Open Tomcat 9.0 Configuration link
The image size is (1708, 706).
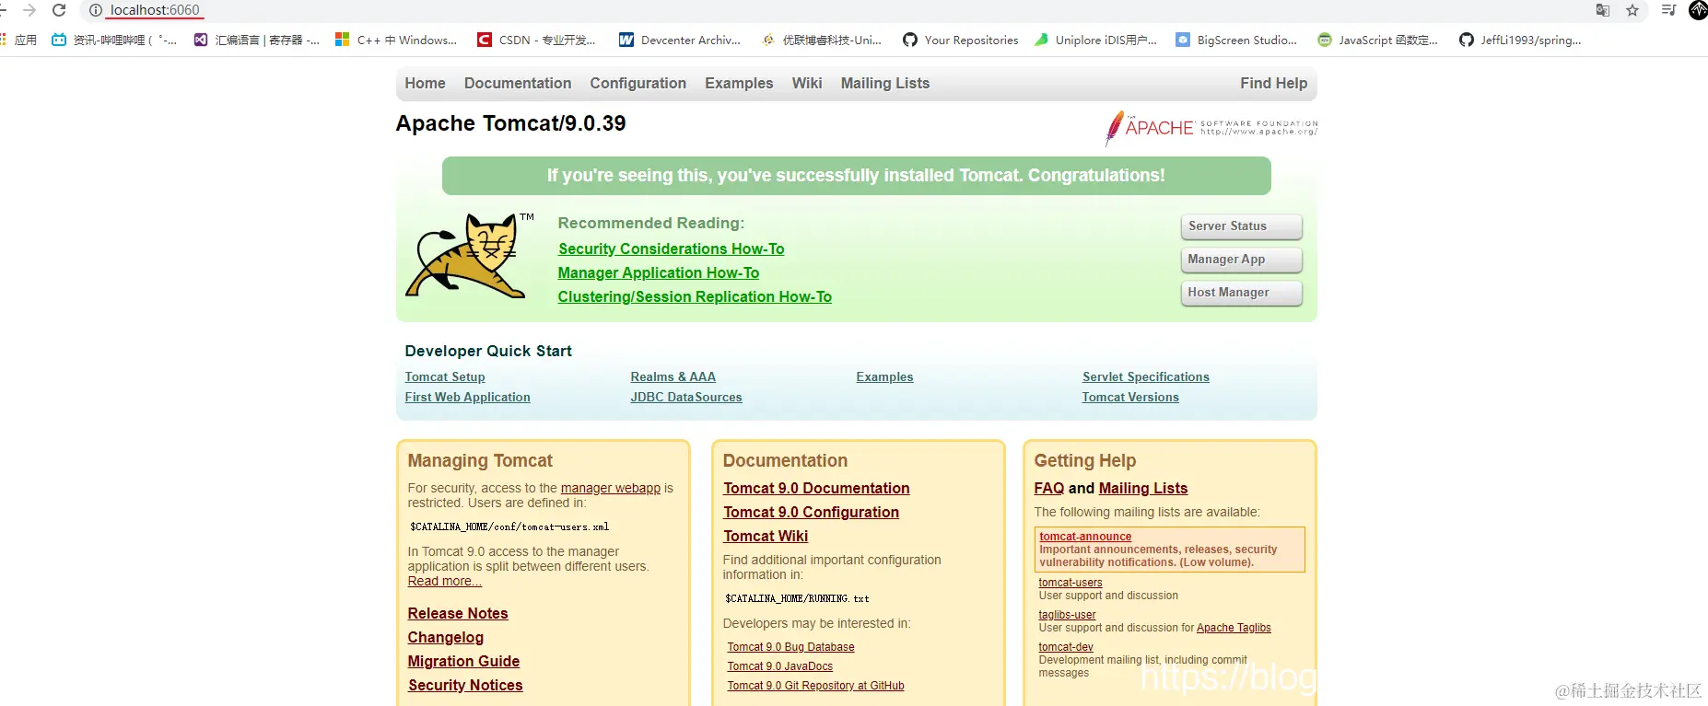coord(811,512)
